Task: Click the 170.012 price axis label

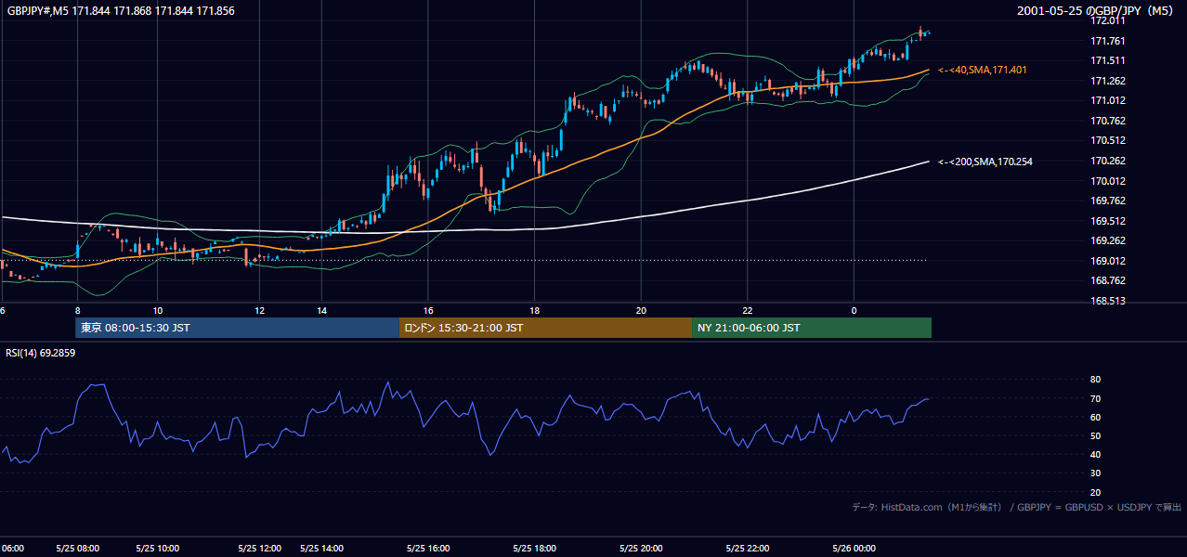Action: click(1108, 181)
